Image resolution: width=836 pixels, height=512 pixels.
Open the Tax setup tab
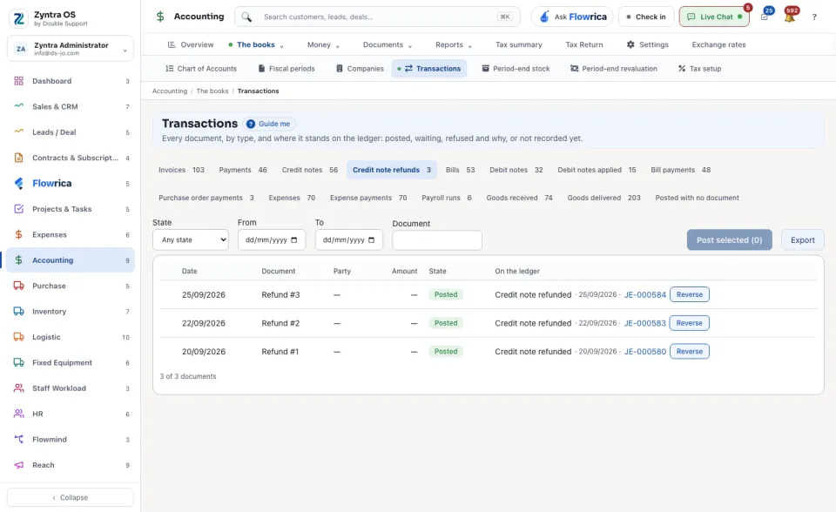(x=699, y=69)
